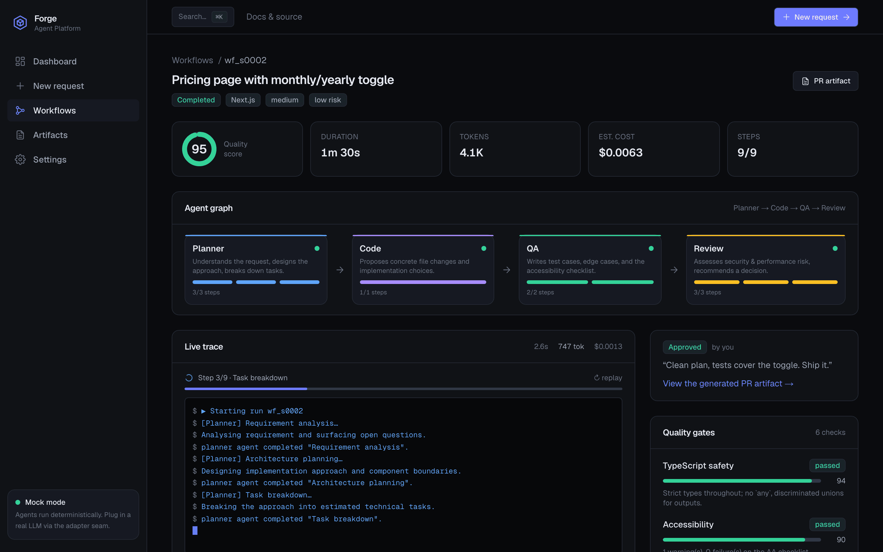Click the replay control in Live trace

(608, 378)
